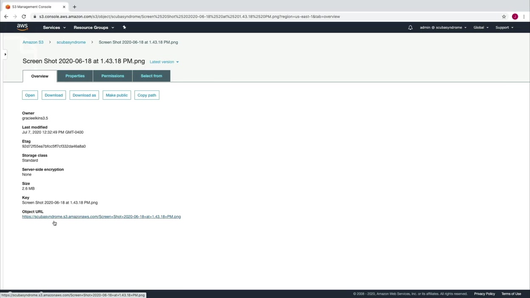Viewport: 530px width, 298px height.
Task: Open the Object URL link
Action: coord(101,216)
